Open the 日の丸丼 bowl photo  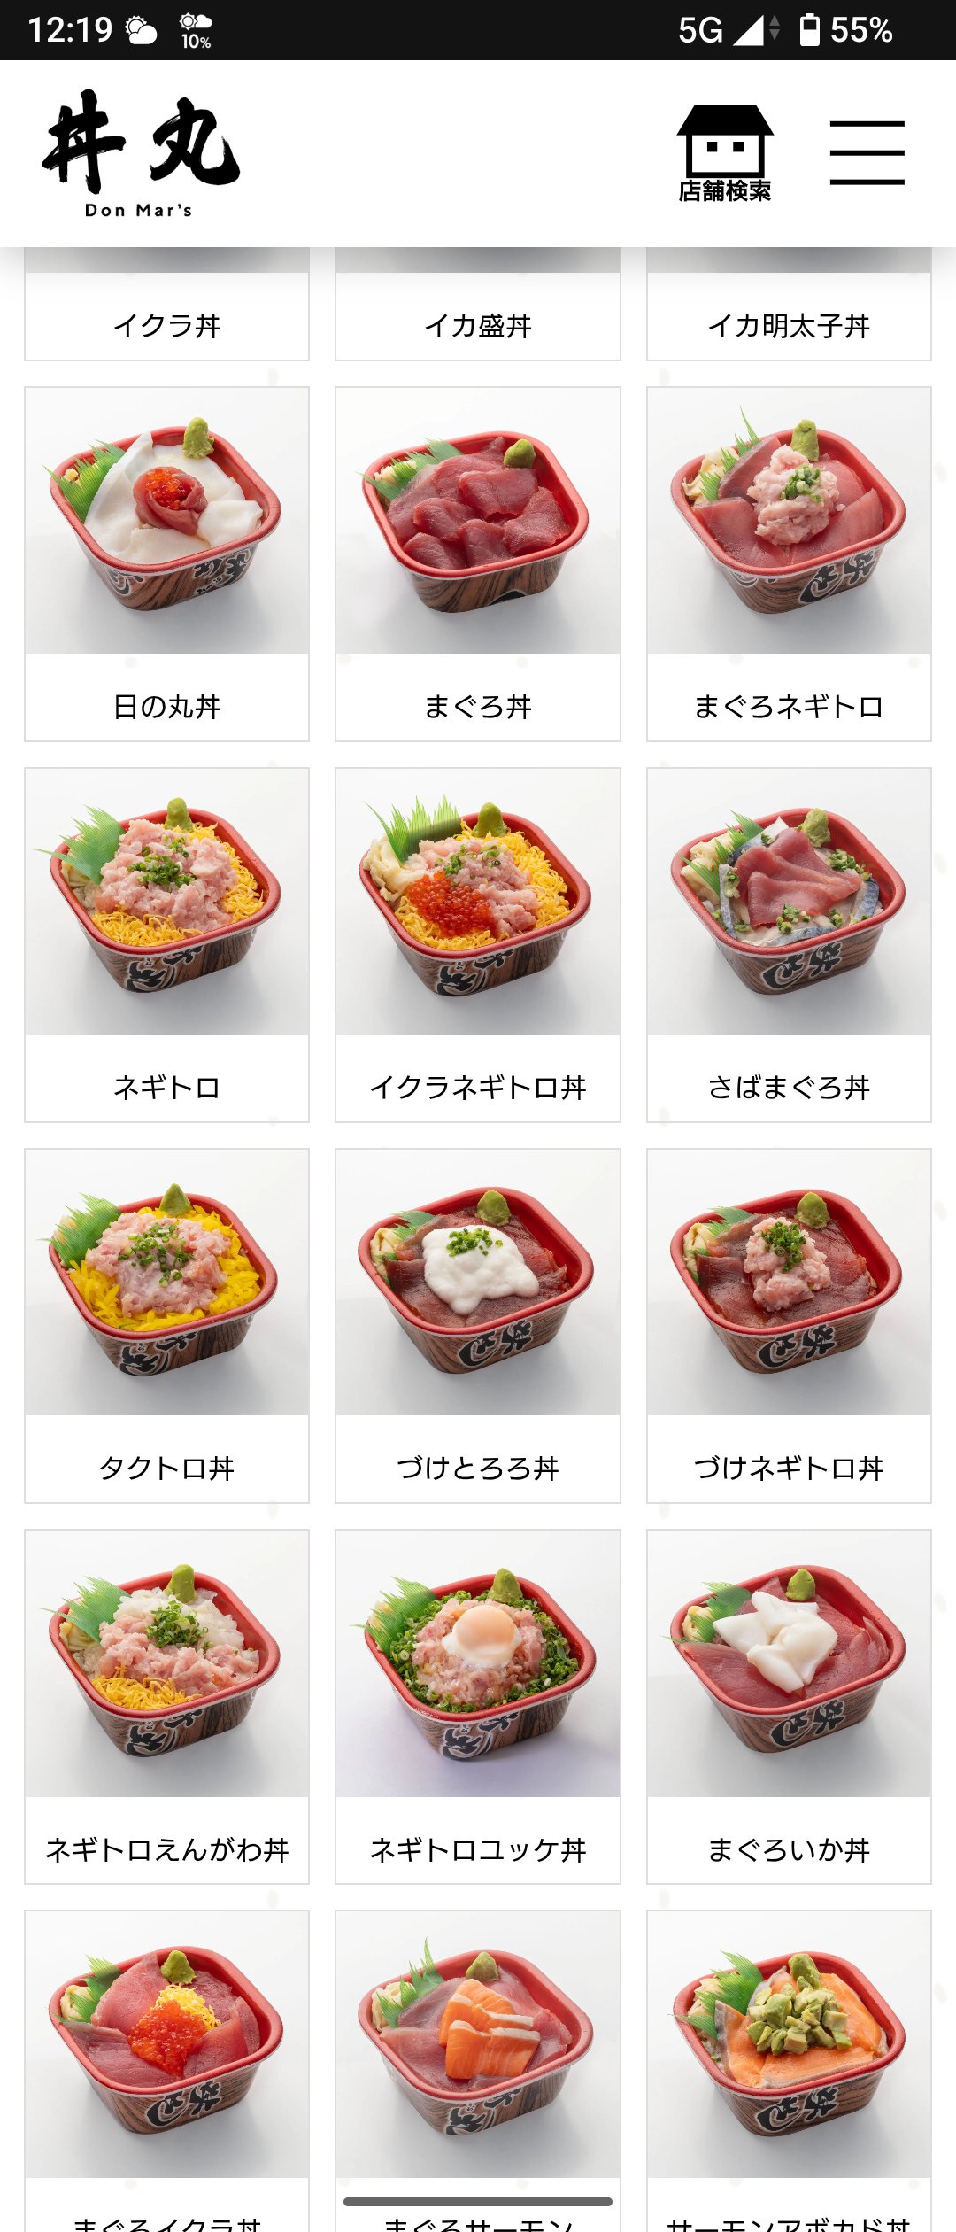click(167, 521)
